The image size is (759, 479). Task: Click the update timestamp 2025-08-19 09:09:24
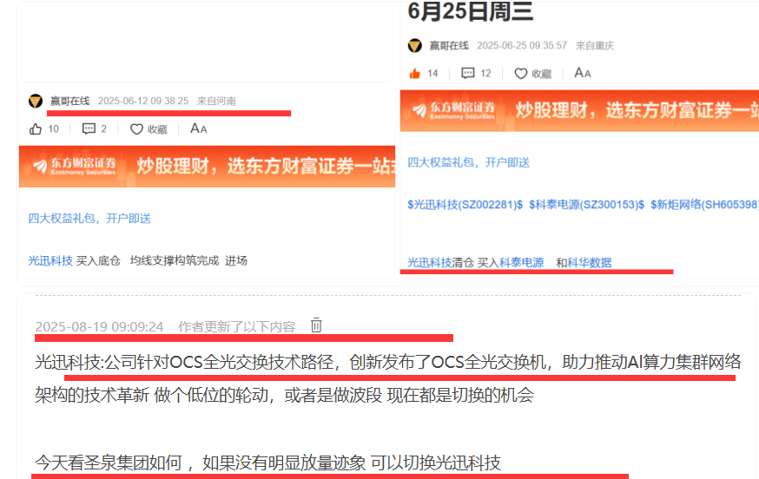pos(99,326)
